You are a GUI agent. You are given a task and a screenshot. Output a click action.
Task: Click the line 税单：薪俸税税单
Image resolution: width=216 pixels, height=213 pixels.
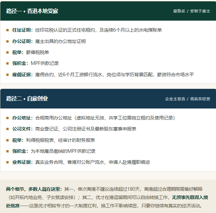[x=31, y=52]
